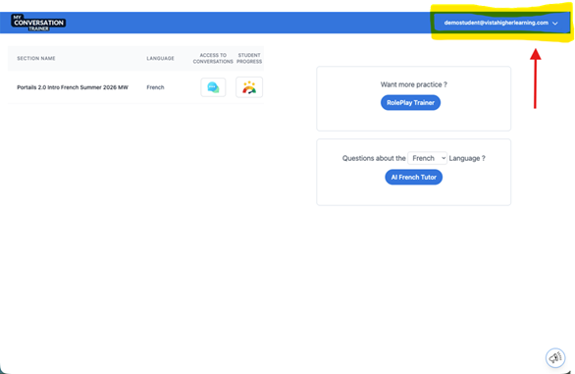Click the My Conversation Trainer logo
575x374 pixels.
[x=38, y=23]
